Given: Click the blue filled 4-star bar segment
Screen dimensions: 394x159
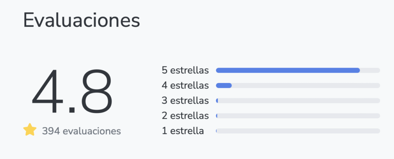Looking at the screenshot, I should click(224, 85).
